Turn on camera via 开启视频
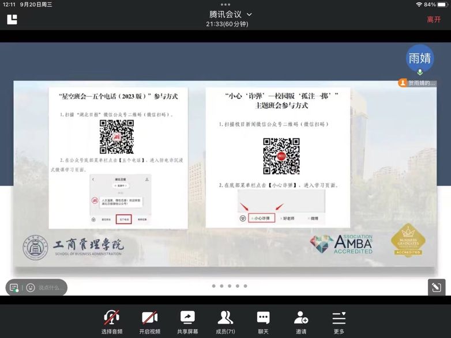451x338 pixels. pyautogui.click(x=149, y=318)
